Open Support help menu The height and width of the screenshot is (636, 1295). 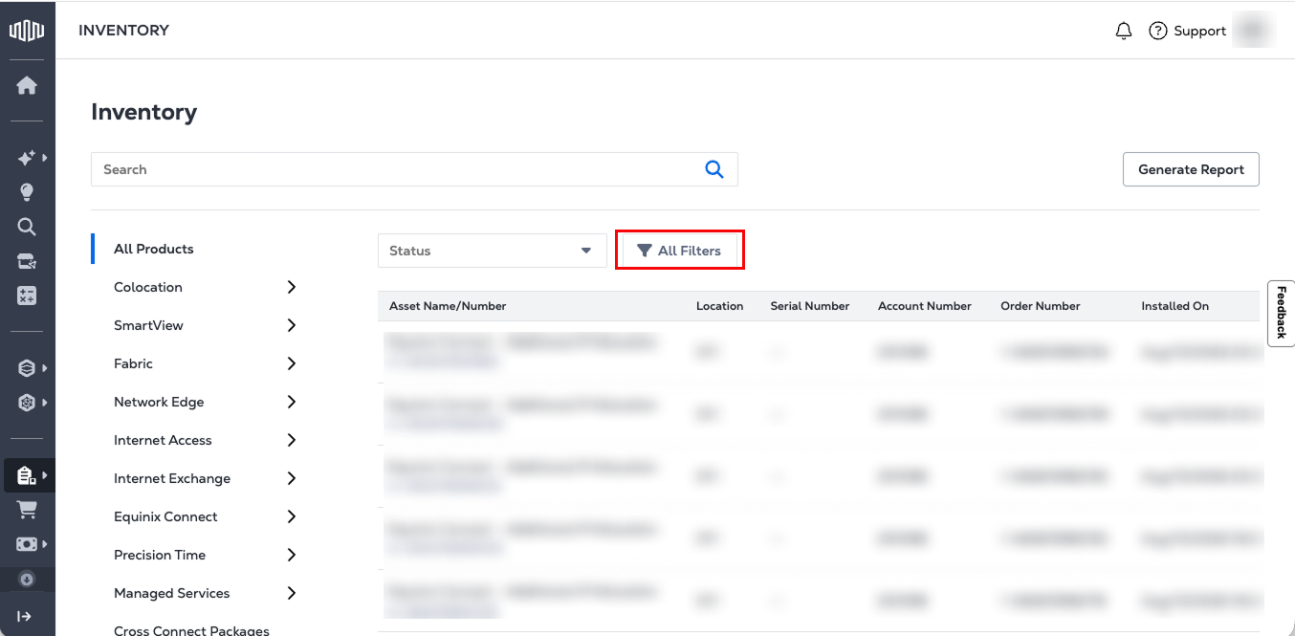(x=1187, y=31)
